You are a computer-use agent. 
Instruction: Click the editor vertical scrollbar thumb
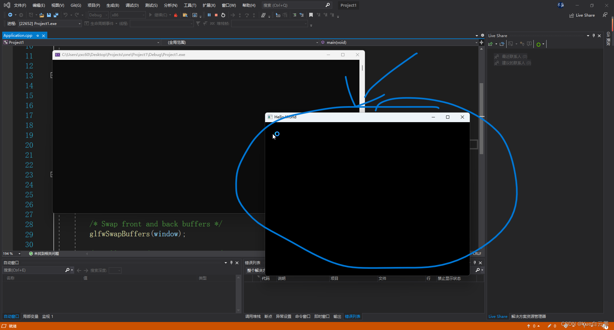(x=481, y=118)
